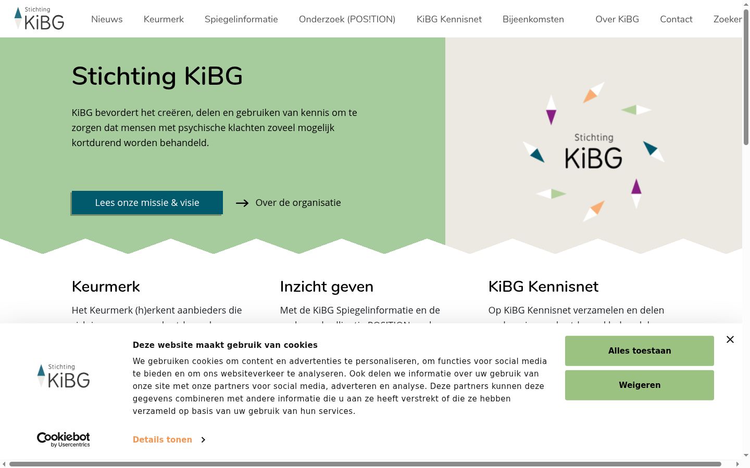Click the horizontal scrollbar at bottom
This screenshot has width=750, height=468.
tap(365, 464)
